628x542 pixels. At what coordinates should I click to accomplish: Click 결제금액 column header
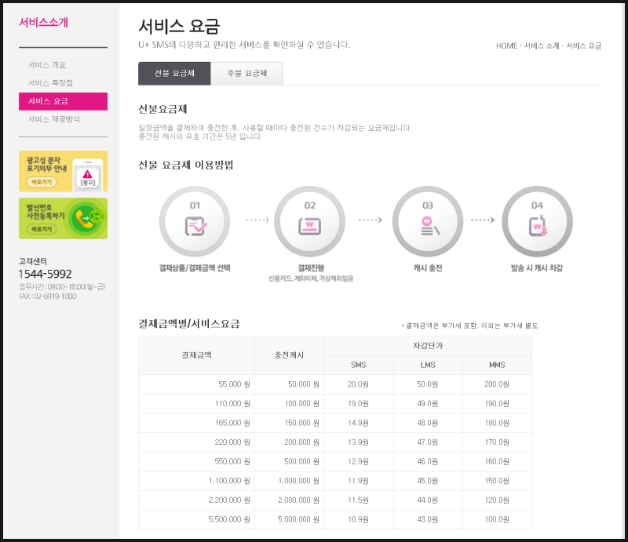coord(196,355)
